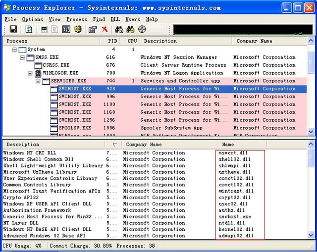Open the File menu
The width and height of the screenshot is (317, 252).
click(x=10, y=19)
